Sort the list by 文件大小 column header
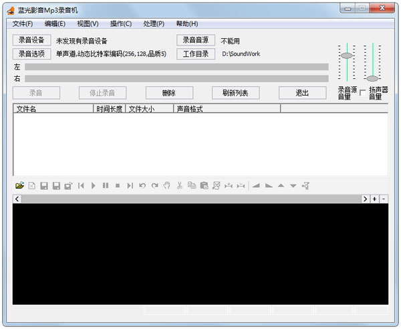The height and width of the screenshot is (329, 401). 149,109
